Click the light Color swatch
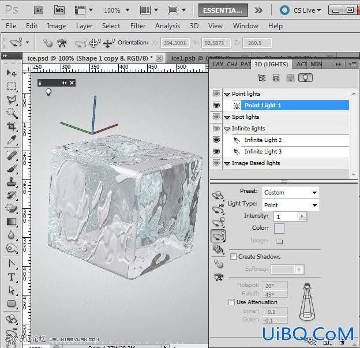This screenshot has width=360, height=348. click(x=279, y=229)
